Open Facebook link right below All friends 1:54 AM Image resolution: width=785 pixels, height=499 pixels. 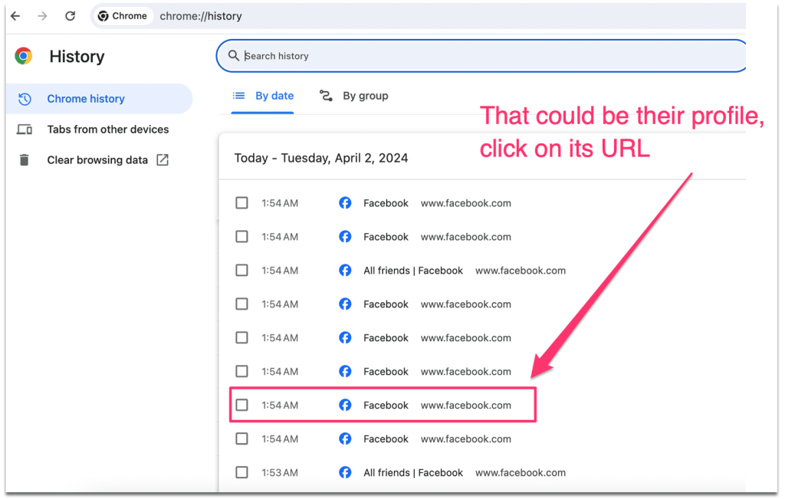(386, 304)
